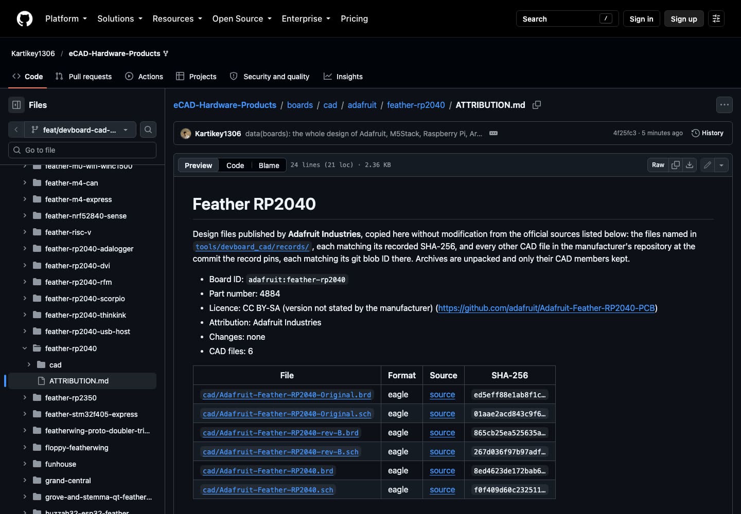Collapse the Files side panel icon
The image size is (741, 514).
[x=16, y=105]
